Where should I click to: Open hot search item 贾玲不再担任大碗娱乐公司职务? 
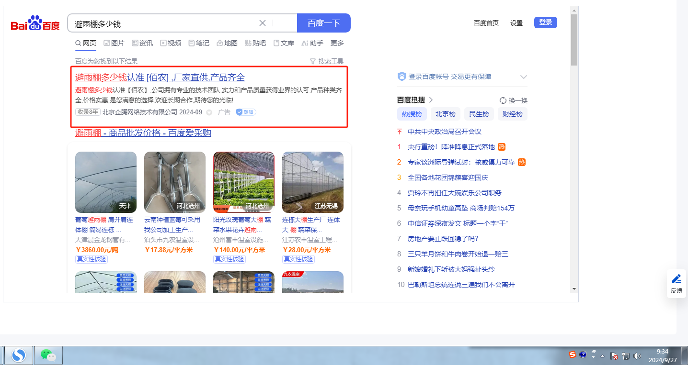(x=455, y=193)
